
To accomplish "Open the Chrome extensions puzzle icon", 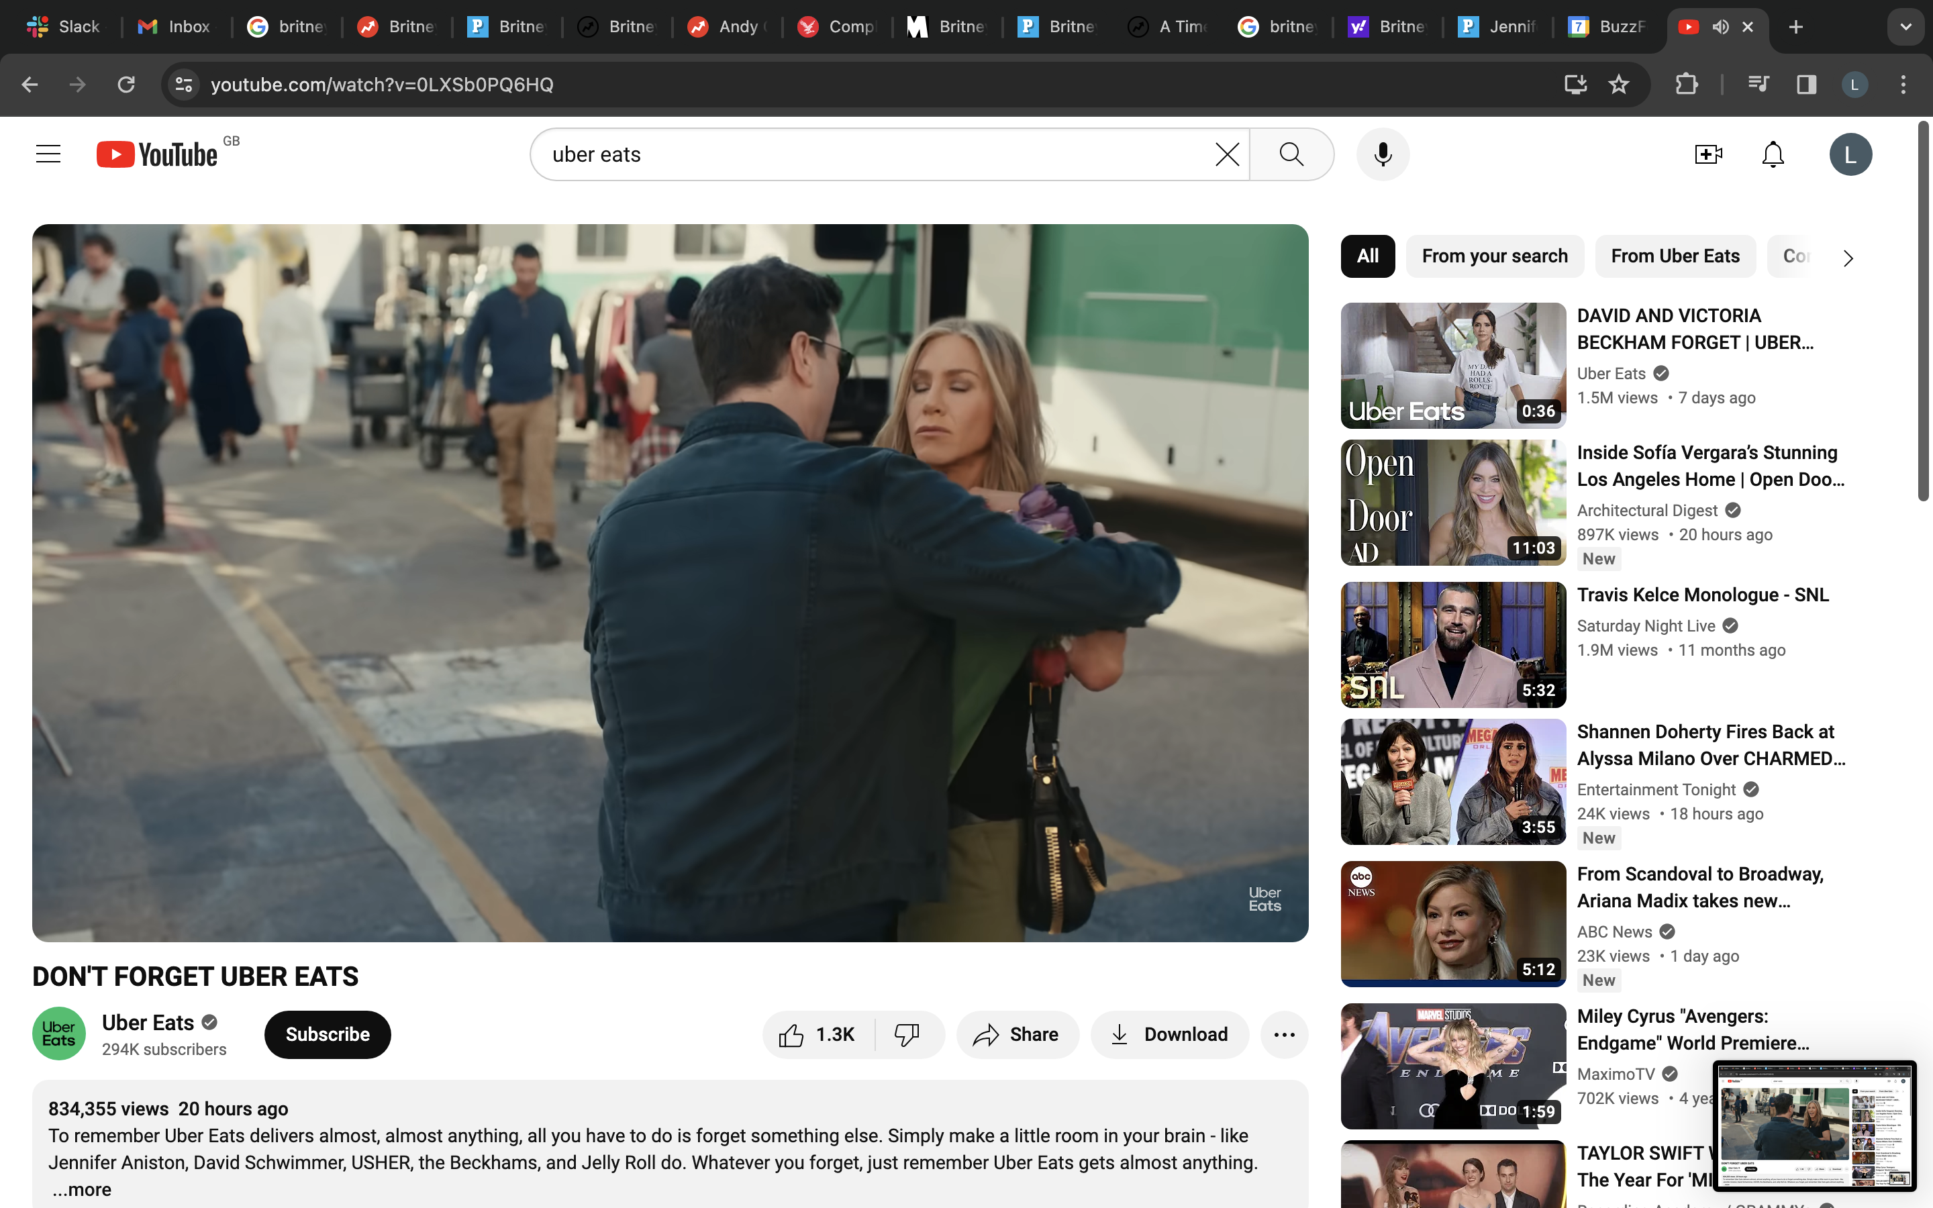I will [1686, 84].
